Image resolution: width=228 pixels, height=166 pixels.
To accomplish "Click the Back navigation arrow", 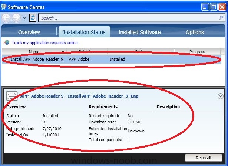I will (x=6, y=18).
